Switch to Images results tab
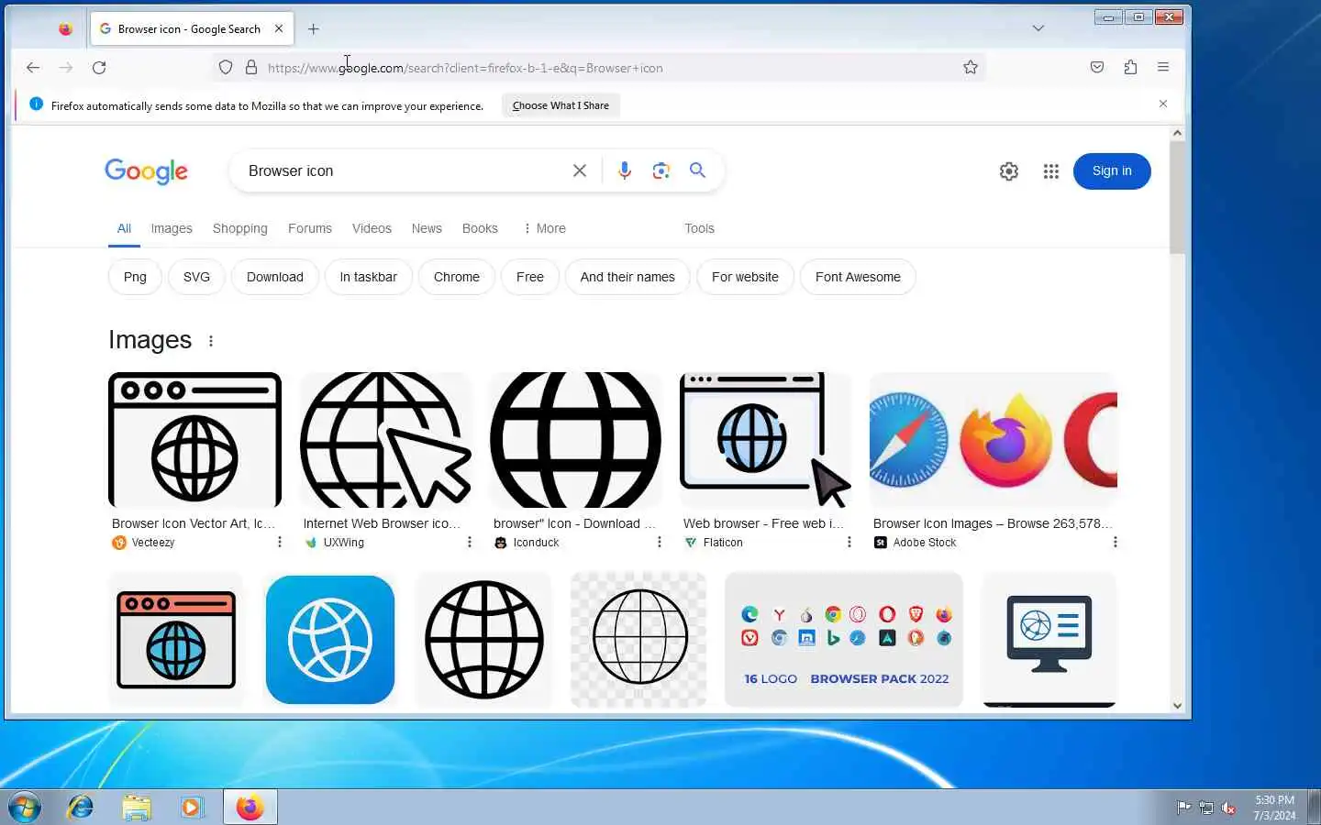Screen dimensions: 1321x825 coord(172,228)
